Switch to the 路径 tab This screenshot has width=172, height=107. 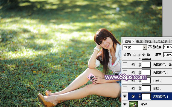pyautogui.click(x=148, y=41)
